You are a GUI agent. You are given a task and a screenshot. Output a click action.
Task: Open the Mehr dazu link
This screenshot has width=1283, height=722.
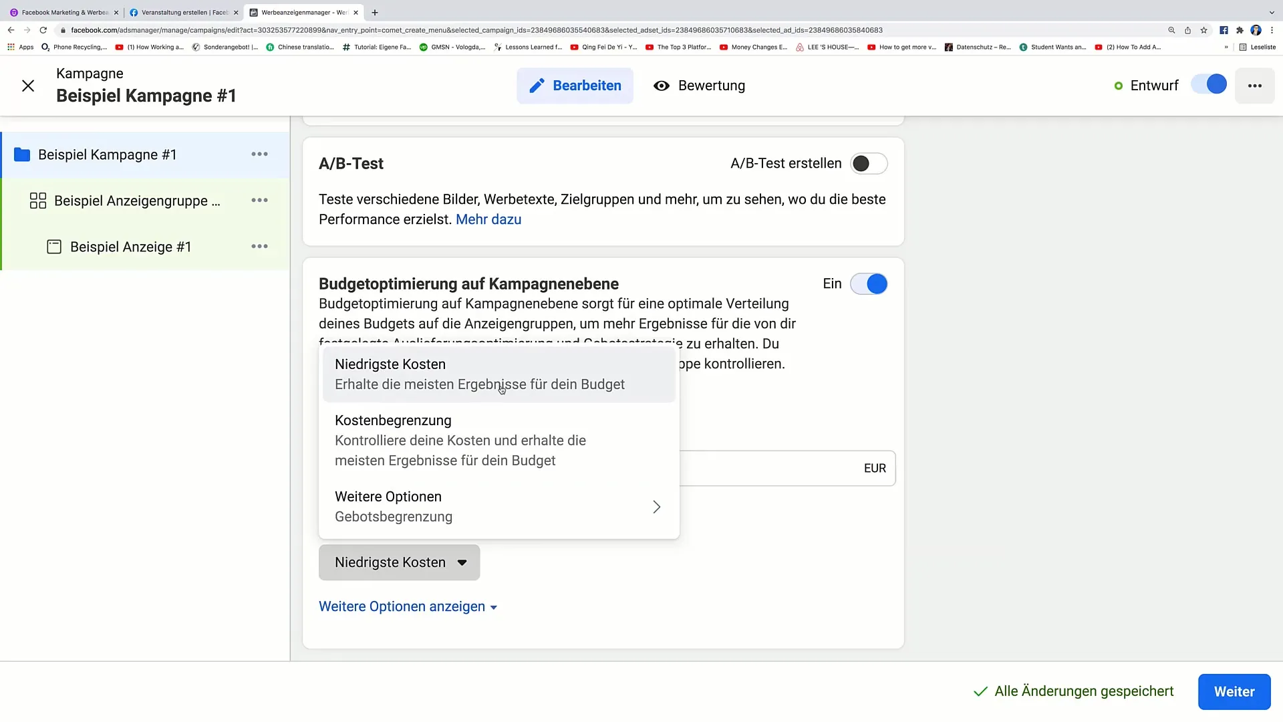488,219
